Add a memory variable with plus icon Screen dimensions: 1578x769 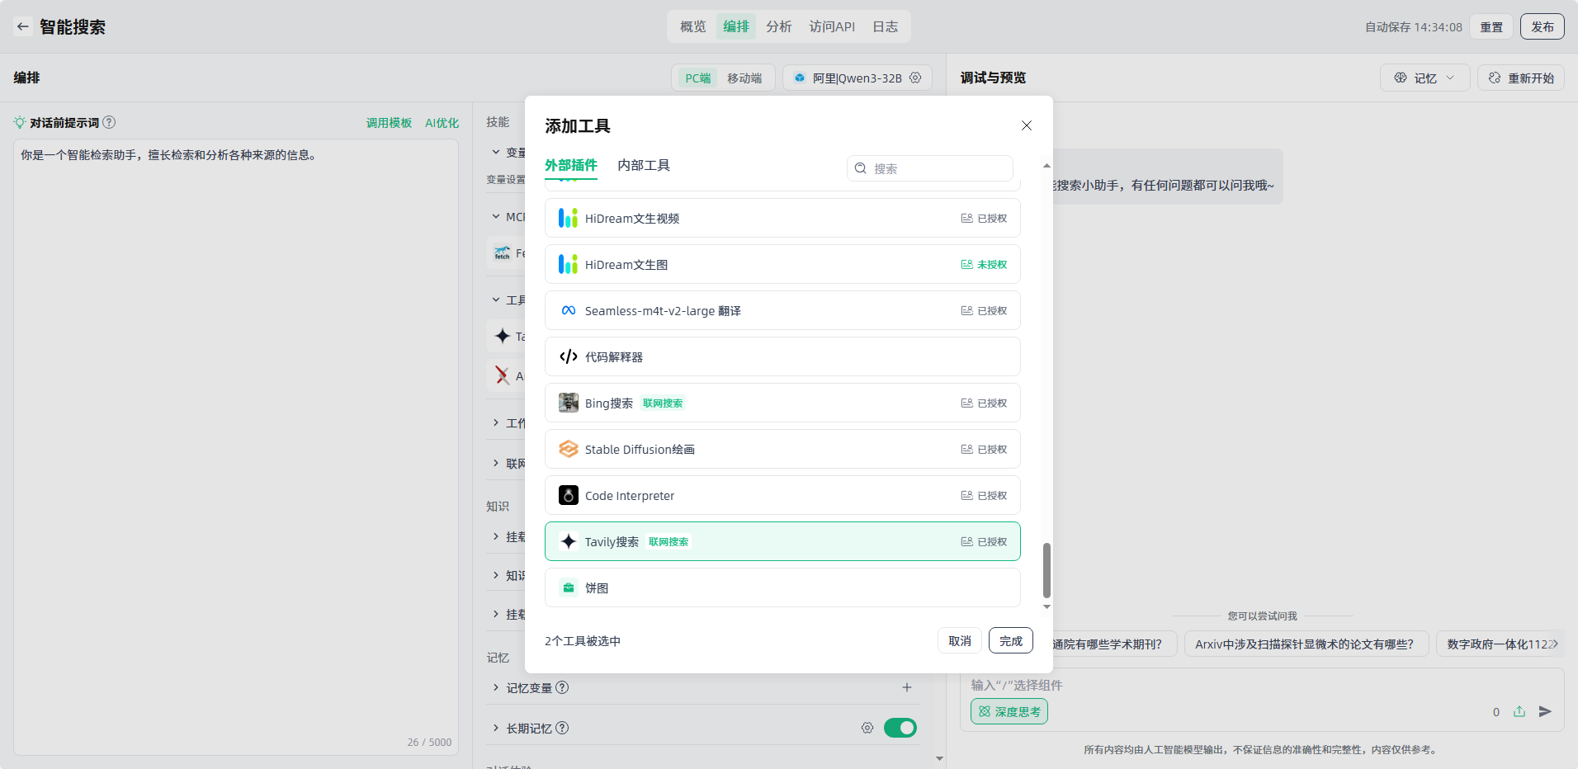(x=906, y=687)
